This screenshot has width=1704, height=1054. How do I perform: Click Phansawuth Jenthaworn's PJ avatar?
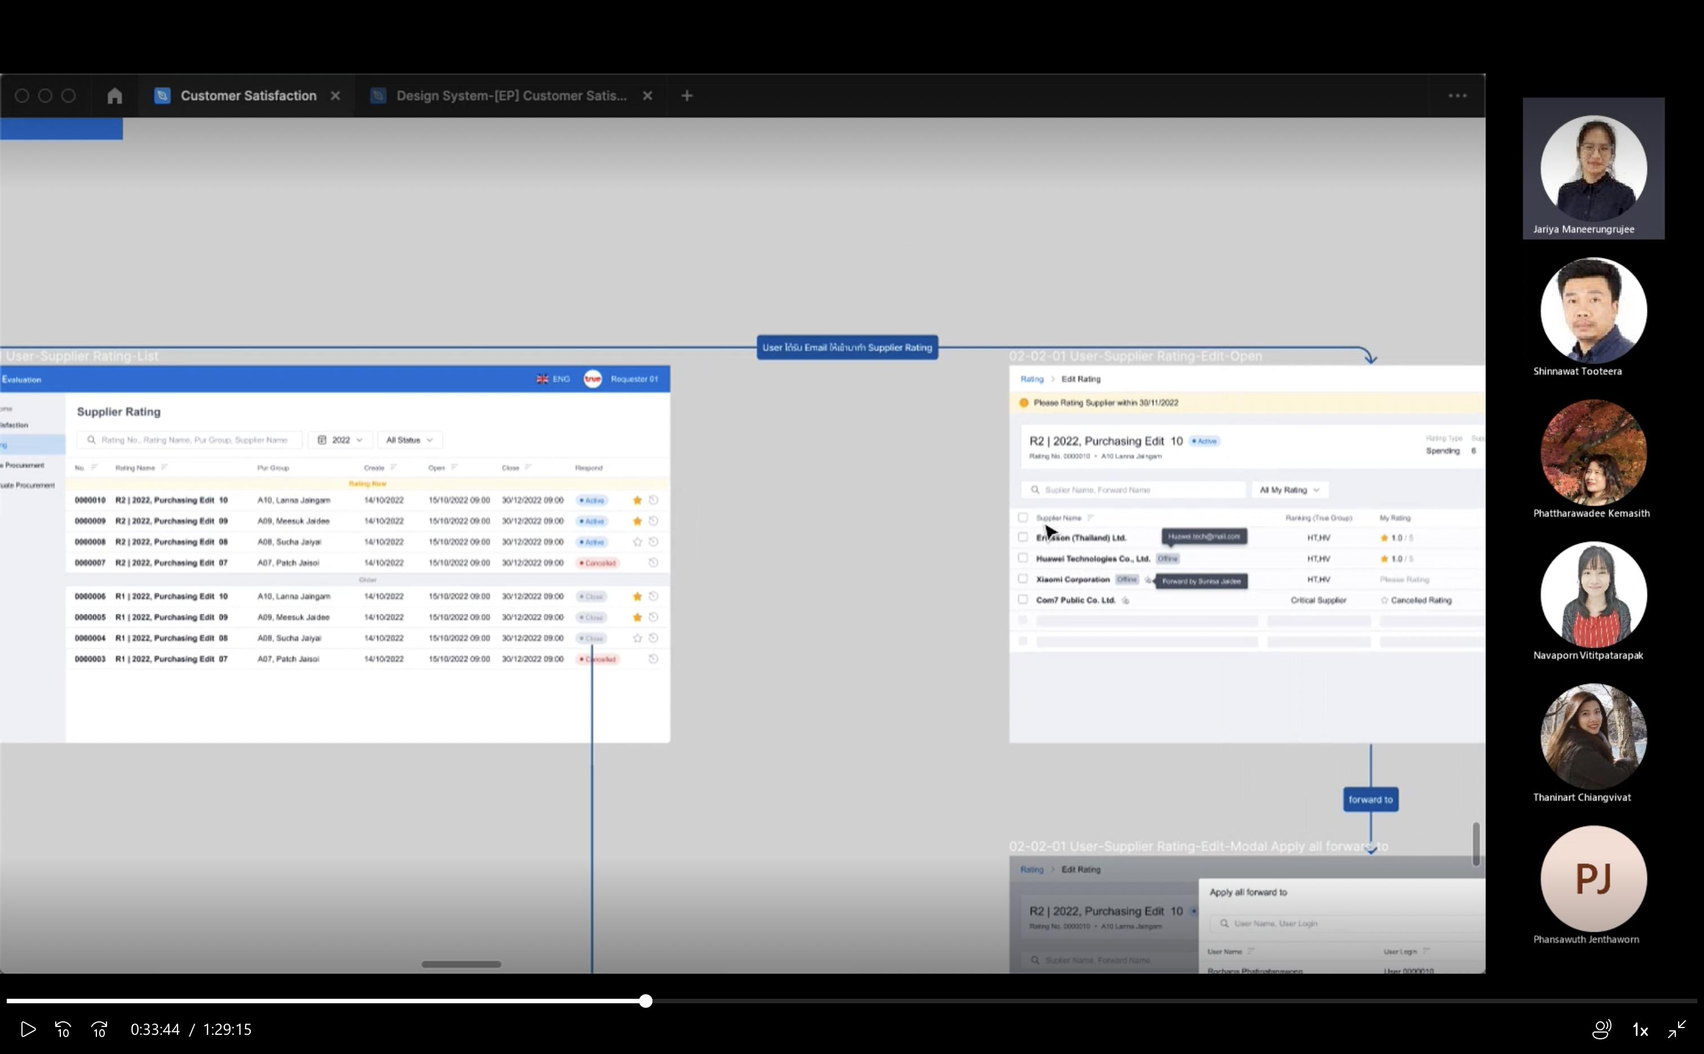(1594, 878)
